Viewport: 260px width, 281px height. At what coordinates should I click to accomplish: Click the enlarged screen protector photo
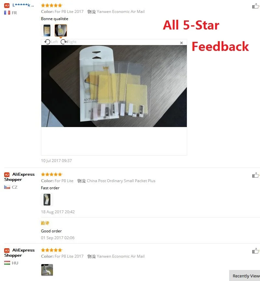114,86
